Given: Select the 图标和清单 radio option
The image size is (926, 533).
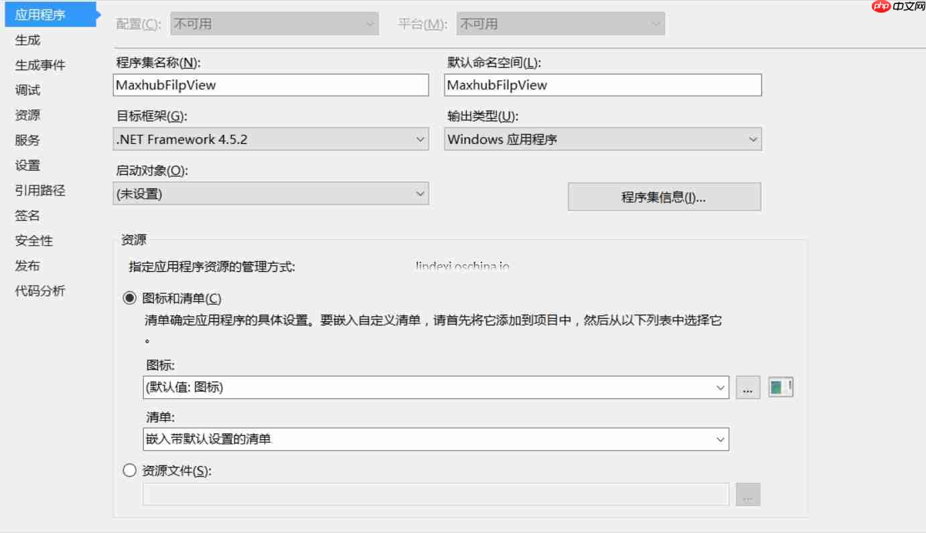Looking at the screenshot, I should click(129, 299).
